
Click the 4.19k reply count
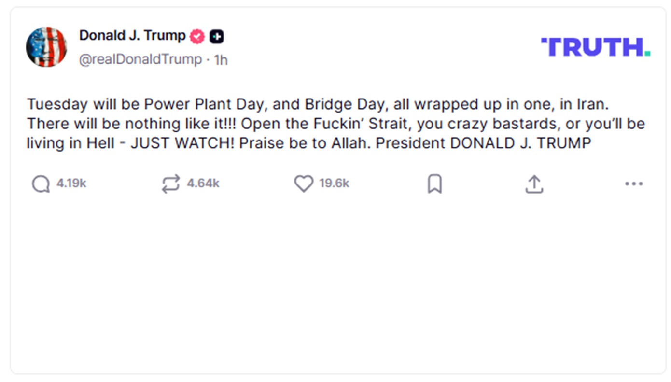[71, 184]
